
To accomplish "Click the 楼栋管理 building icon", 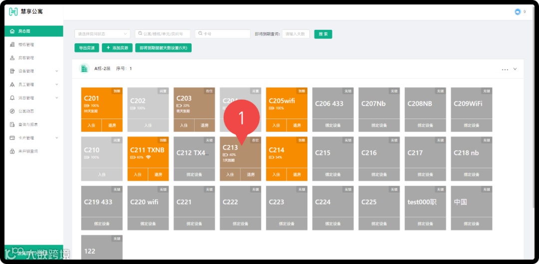I will click(x=12, y=45).
